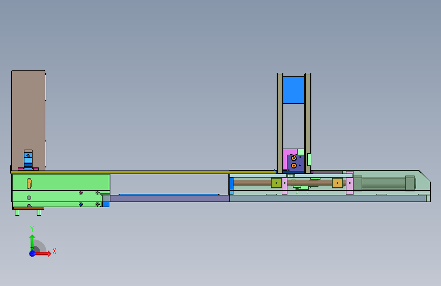
Task: Select the blue clamp inside the brown cabinet
Action: tap(28, 160)
